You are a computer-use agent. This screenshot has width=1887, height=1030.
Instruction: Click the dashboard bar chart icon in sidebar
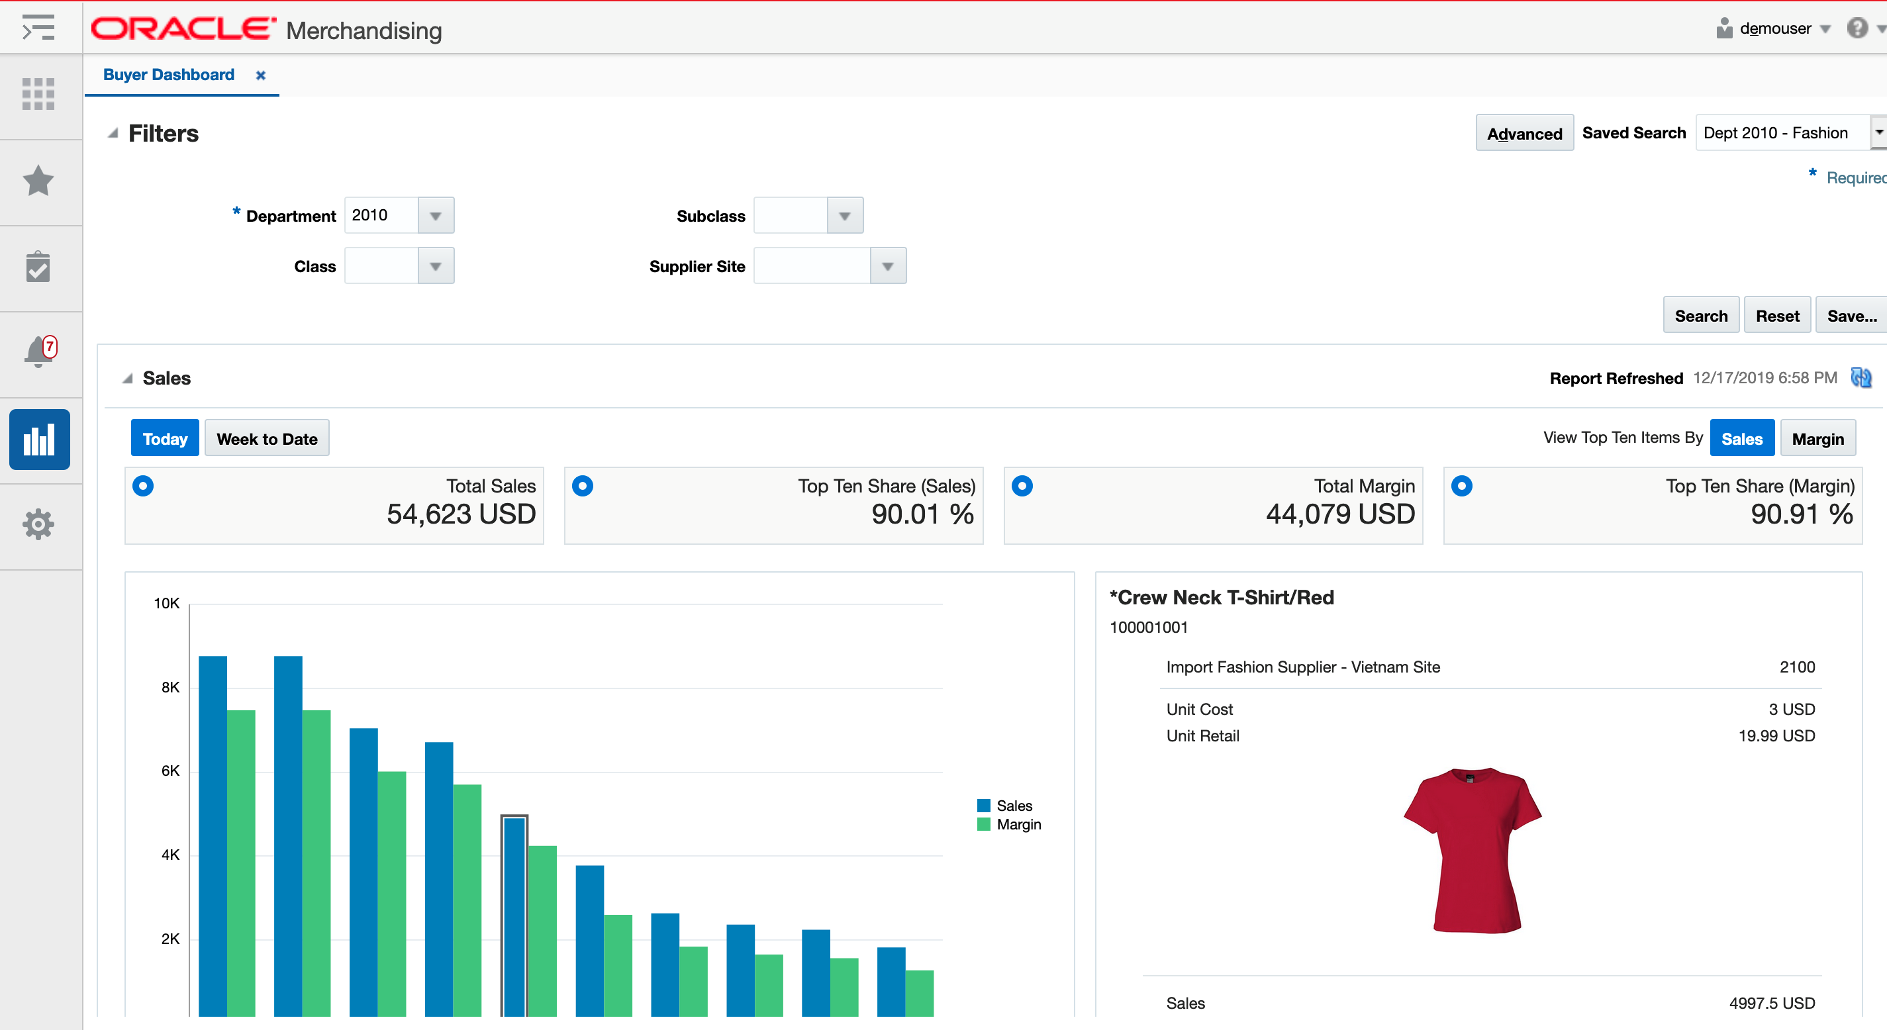click(x=38, y=440)
